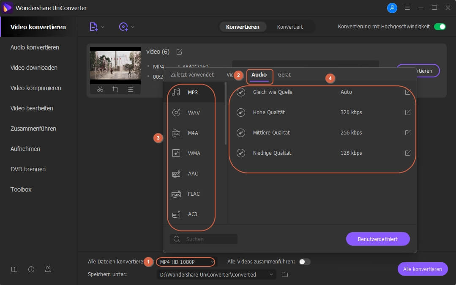Viewport: 456px width, 285px height.
Task: Click the video (6) thumbnail
Action: coord(115,66)
